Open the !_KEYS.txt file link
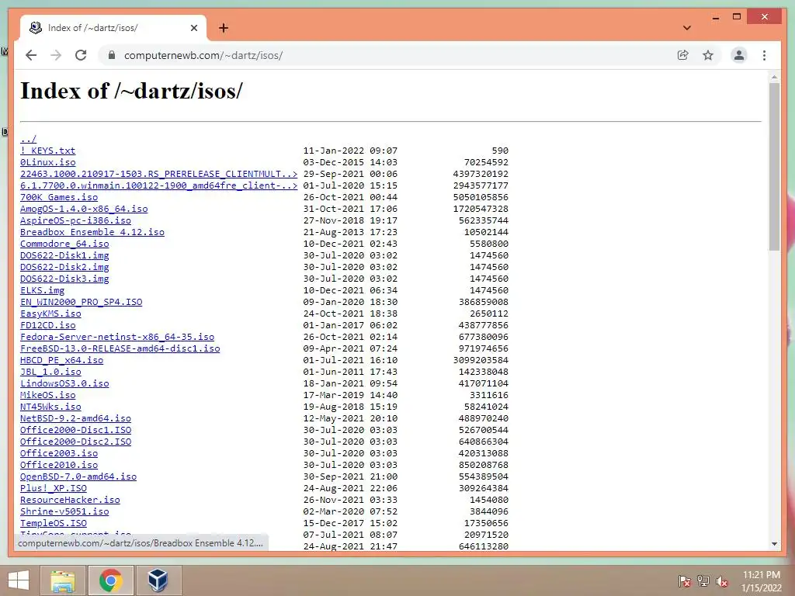This screenshot has height=596, width=795. pos(47,151)
